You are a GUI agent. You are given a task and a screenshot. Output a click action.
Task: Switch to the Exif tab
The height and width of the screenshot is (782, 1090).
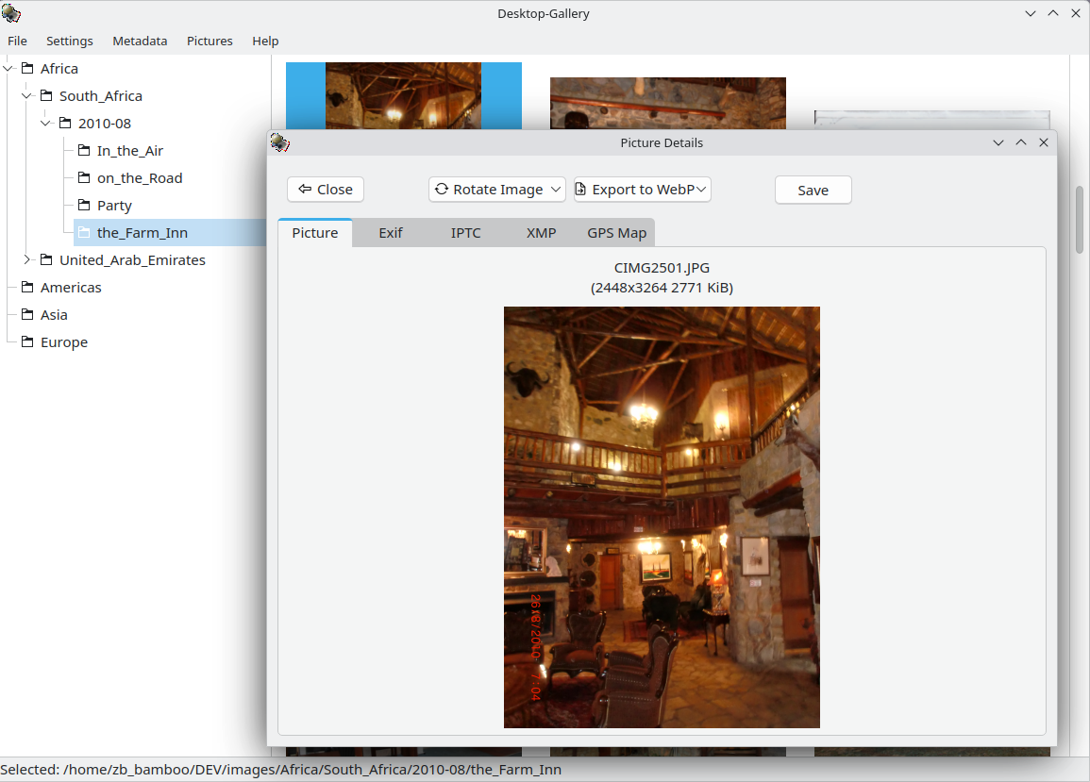coord(390,233)
